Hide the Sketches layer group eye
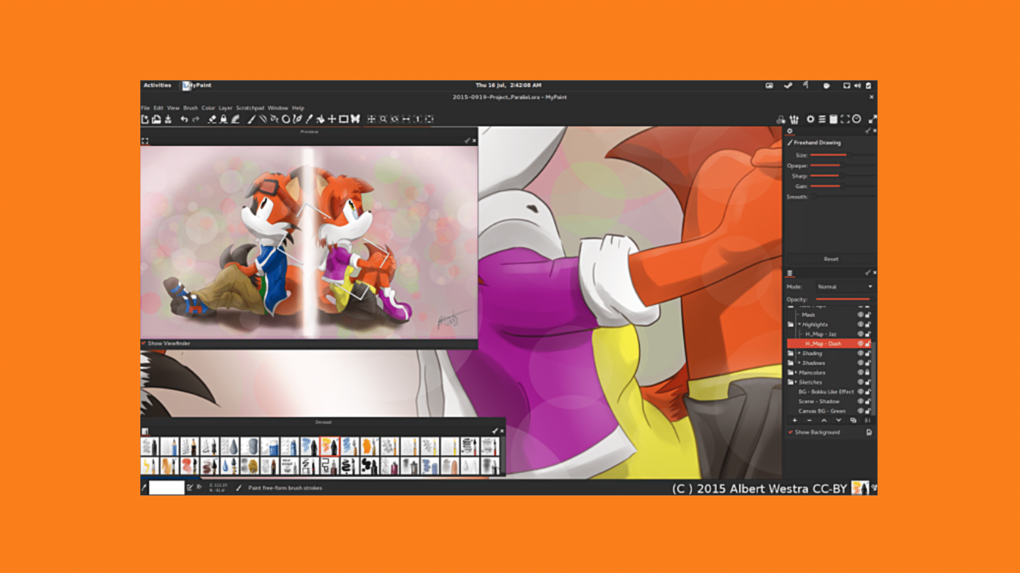This screenshot has width=1020, height=573. pos(860,382)
